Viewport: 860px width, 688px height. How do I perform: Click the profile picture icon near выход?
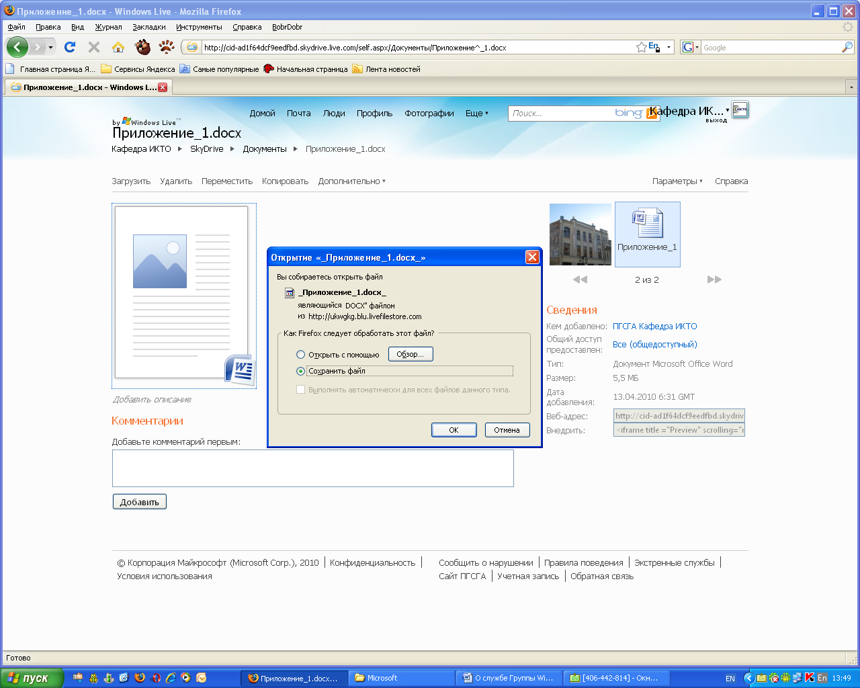click(740, 110)
